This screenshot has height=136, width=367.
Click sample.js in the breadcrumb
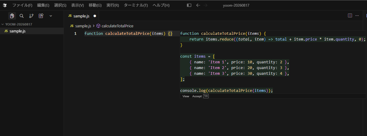83,26
